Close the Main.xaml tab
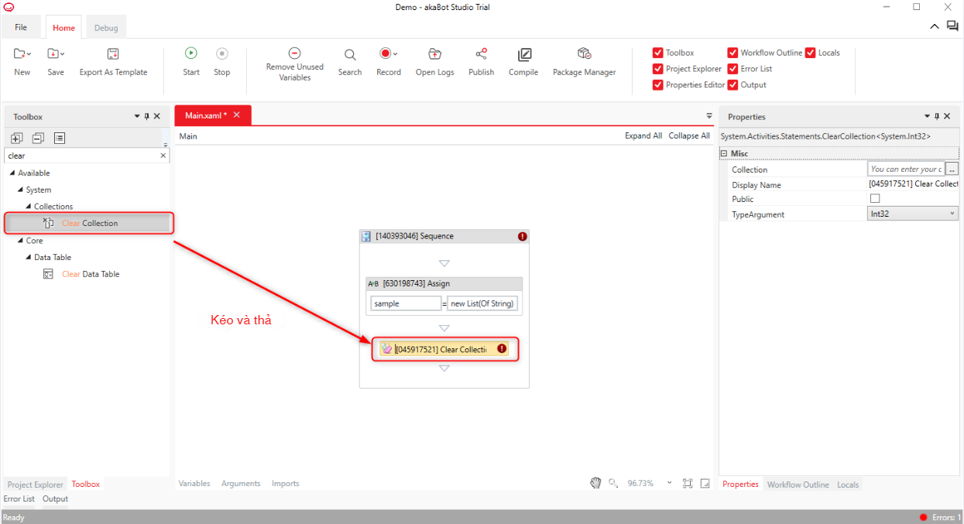This screenshot has width=964, height=524. pos(237,115)
